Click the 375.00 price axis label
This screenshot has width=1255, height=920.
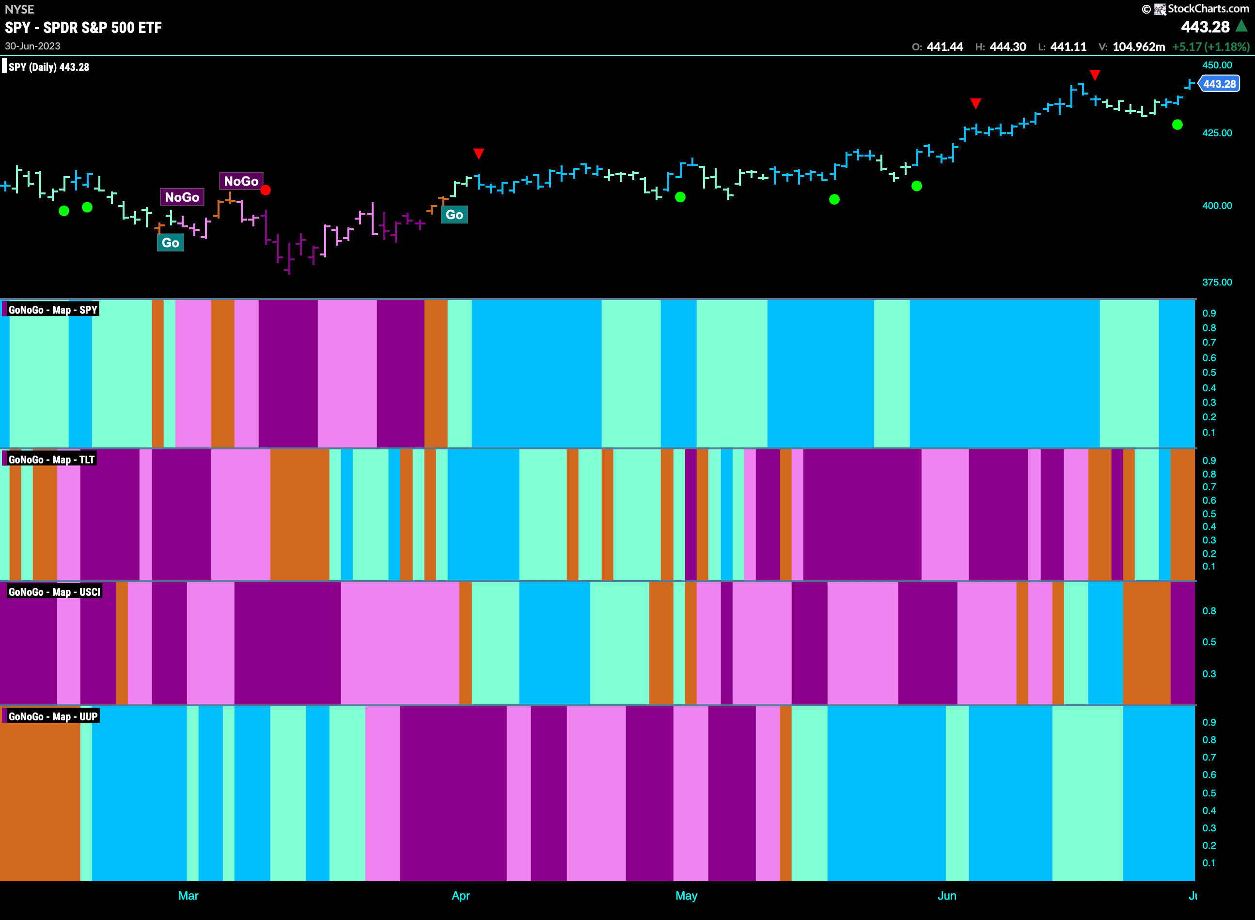click(1217, 282)
